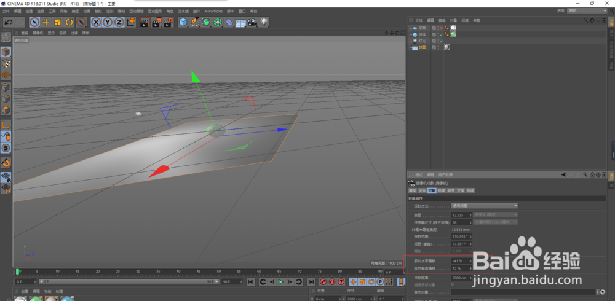Open the spline pen tool icon
615x301 pixels.
tap(194, 22)
